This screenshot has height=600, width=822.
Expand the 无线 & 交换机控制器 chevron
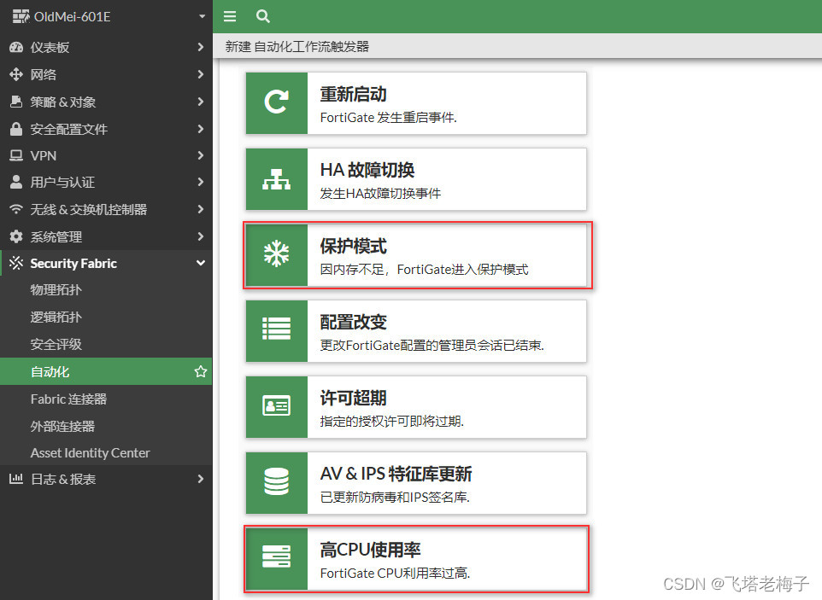click(x=200, y=209)
